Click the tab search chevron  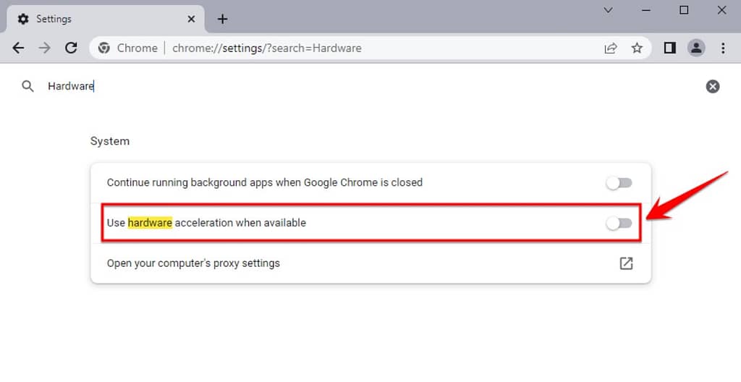608,10
